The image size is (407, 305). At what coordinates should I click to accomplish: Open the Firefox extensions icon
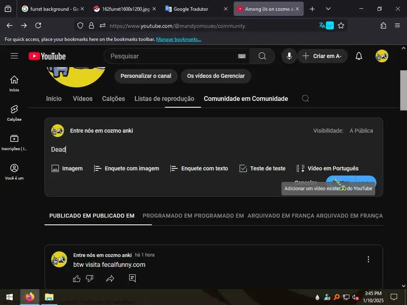tap(383, 25)
